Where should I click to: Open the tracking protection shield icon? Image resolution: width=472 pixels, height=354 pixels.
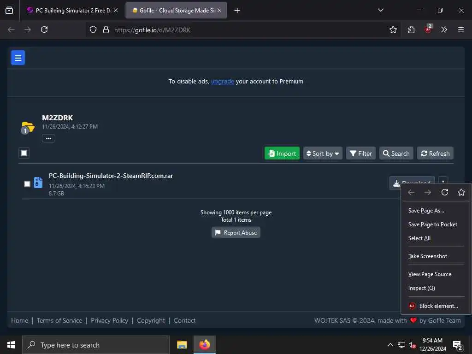(93, 29)
